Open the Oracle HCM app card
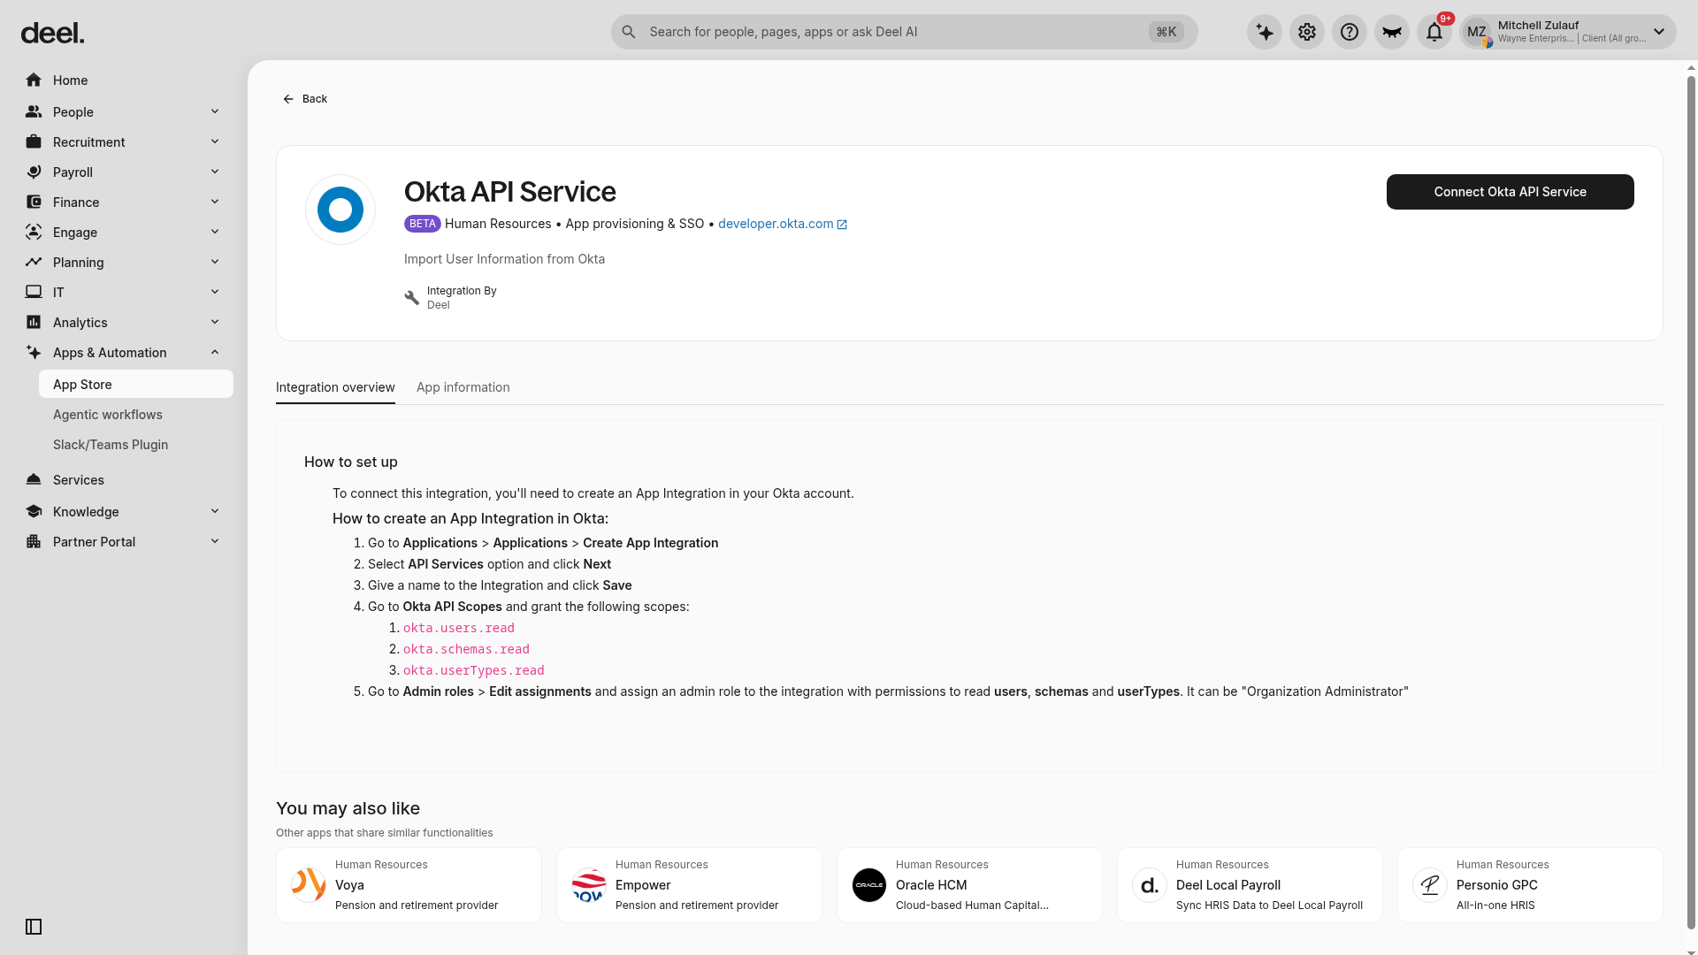Image resolution: width=1698 pixels, height=955 pixels. pyautogui.click(x=969, y=885)
